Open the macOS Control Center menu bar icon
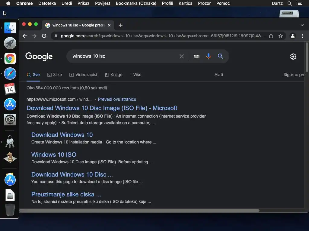 pos(299,3)
